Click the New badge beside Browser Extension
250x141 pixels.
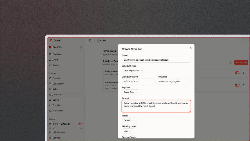tap(80, 124)
